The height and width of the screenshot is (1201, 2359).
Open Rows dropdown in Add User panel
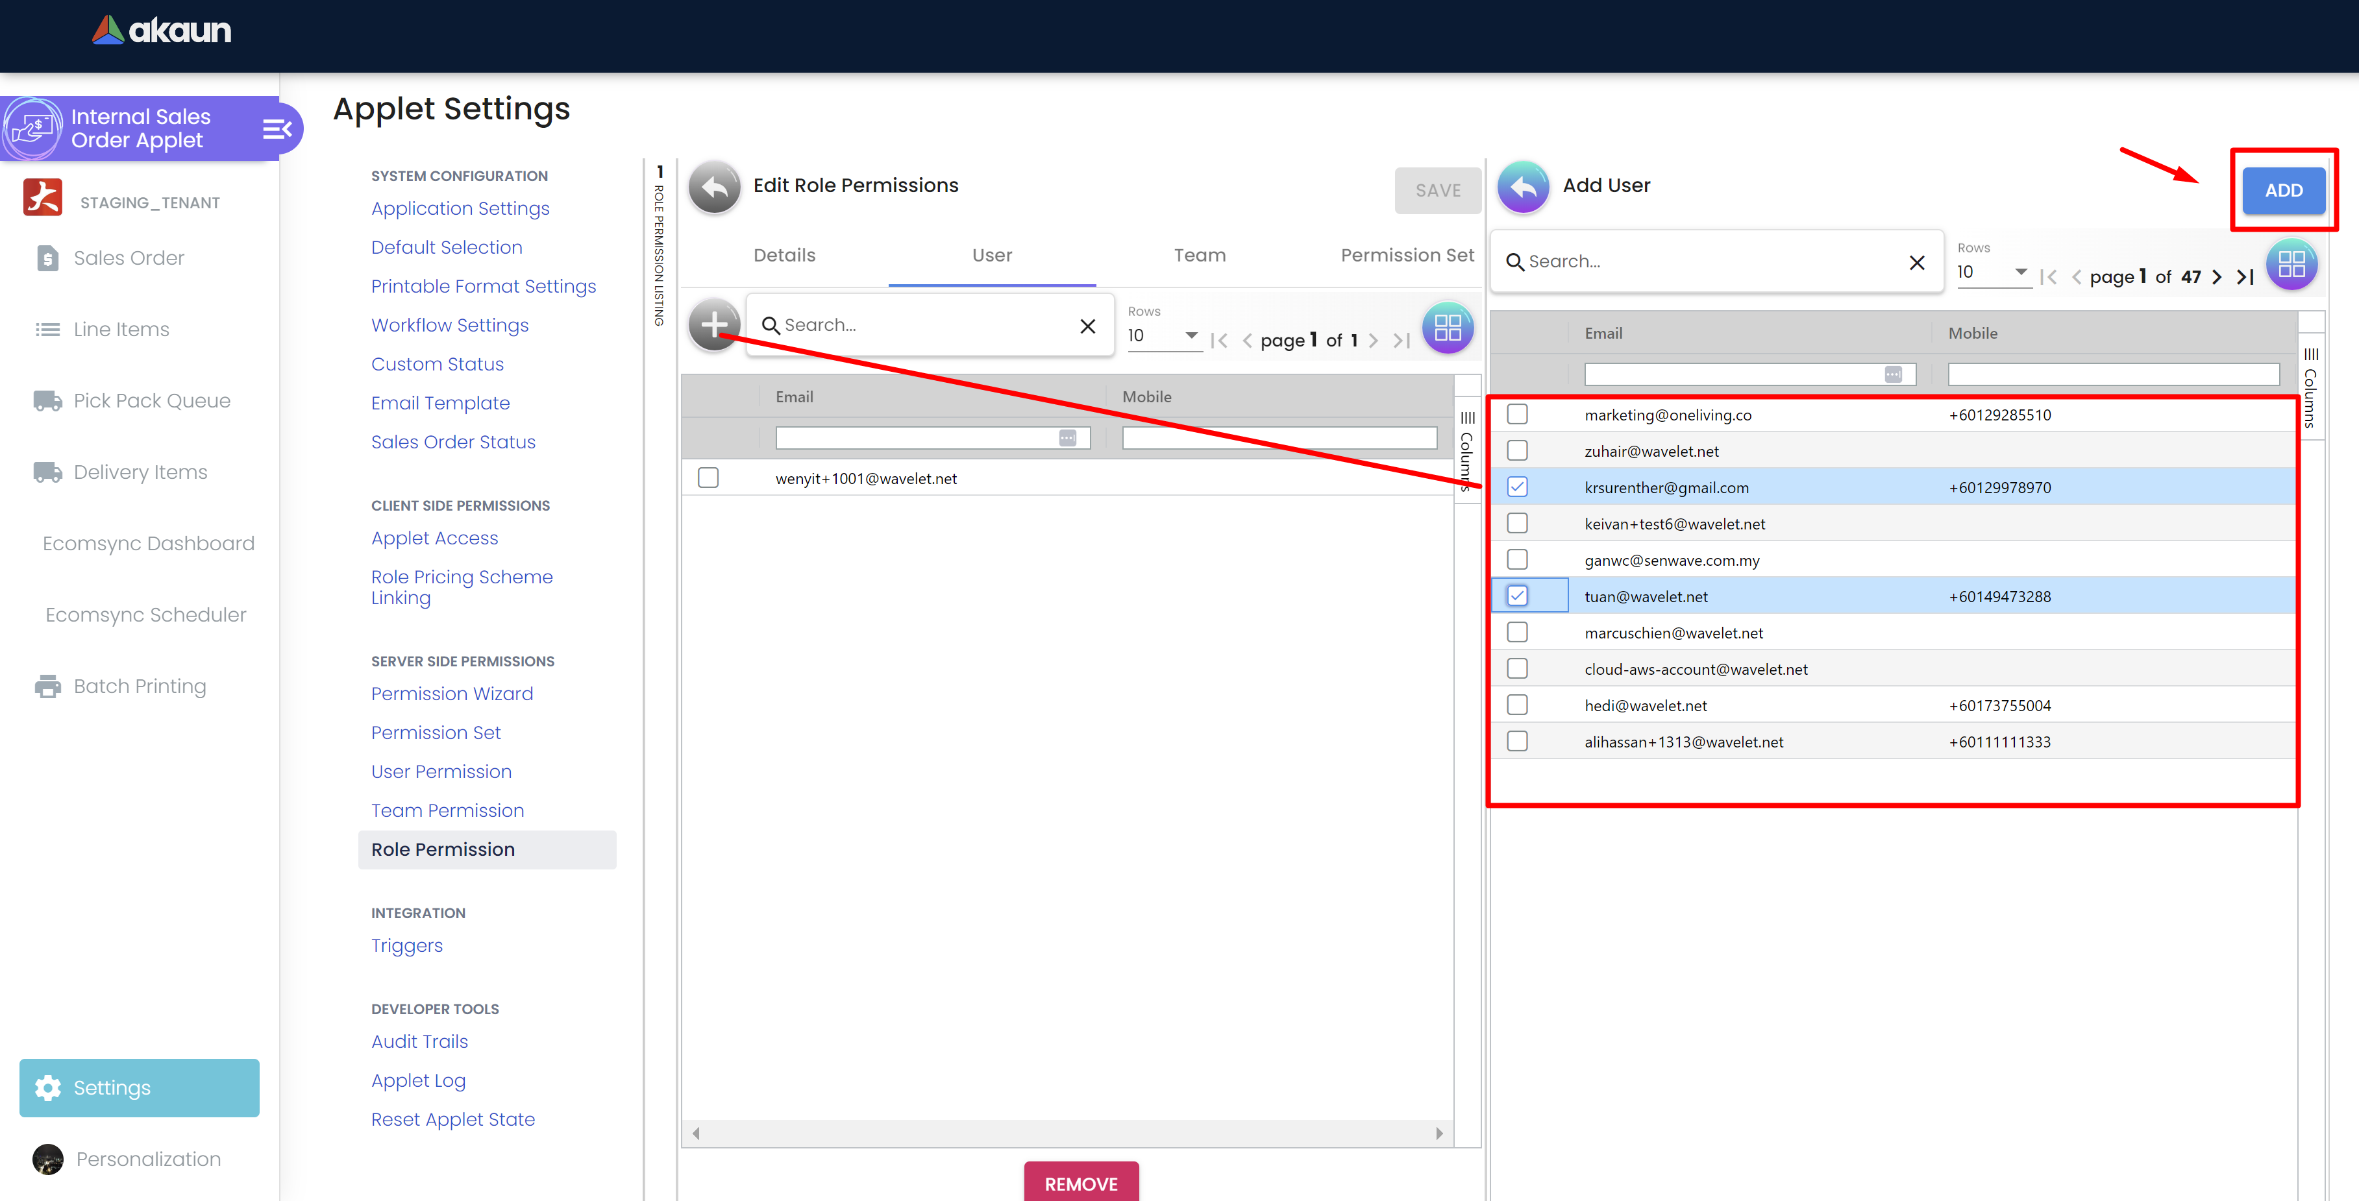tap(1992, 273)
